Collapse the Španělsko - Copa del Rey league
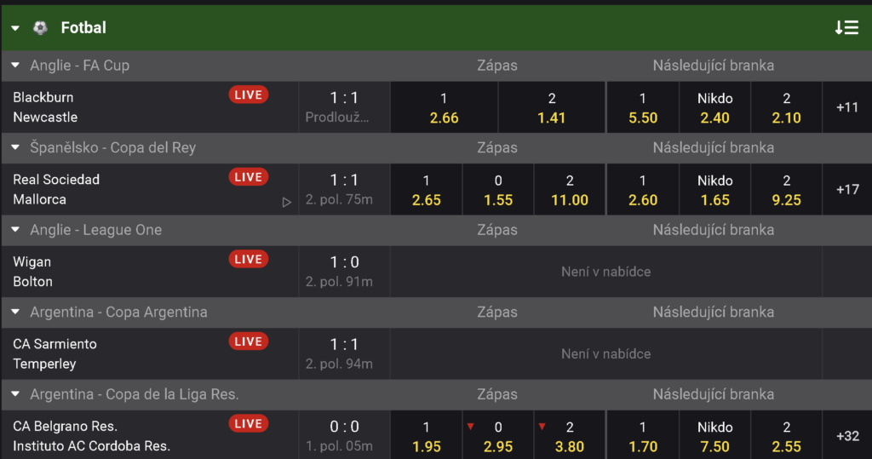The width and height of the screenshot is (872, 459). point(15,147)
